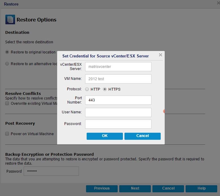This screenshot has height=196, width=220.
Task: Click the Restore Options document icon
Action: (x=10, y=19)
